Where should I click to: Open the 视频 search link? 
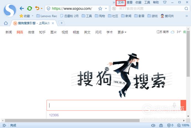pos(65,32)
